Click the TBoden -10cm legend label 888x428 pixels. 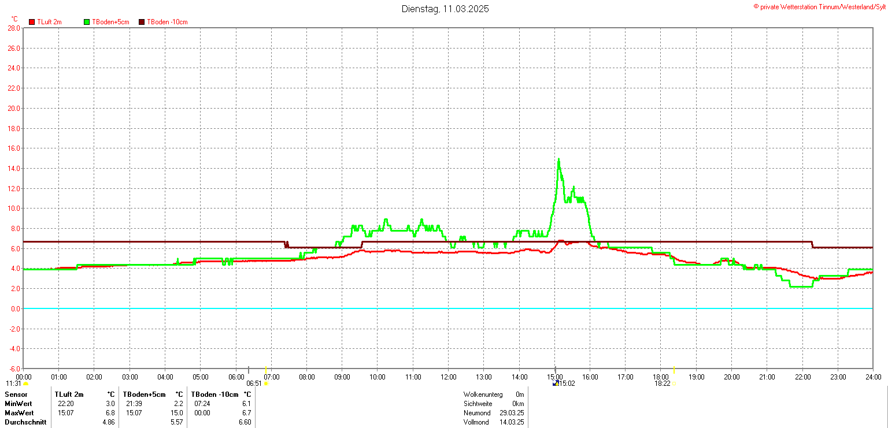pyautogui.click(x=167, y=22)
